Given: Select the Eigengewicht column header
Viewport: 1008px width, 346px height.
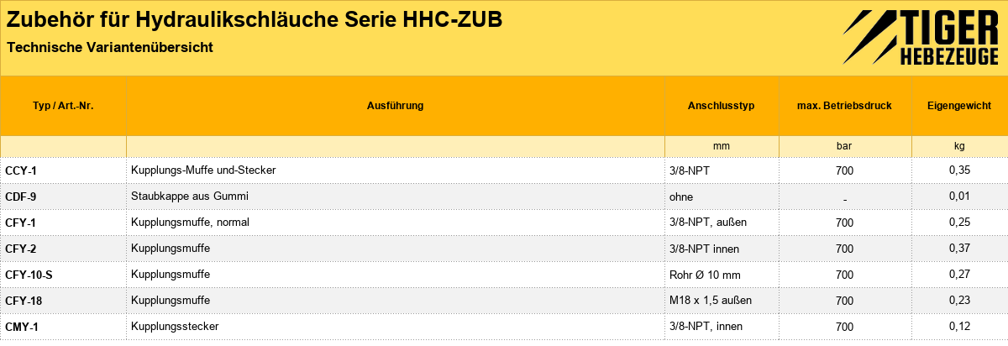Looking at the screenshot, I should point(959,106).
